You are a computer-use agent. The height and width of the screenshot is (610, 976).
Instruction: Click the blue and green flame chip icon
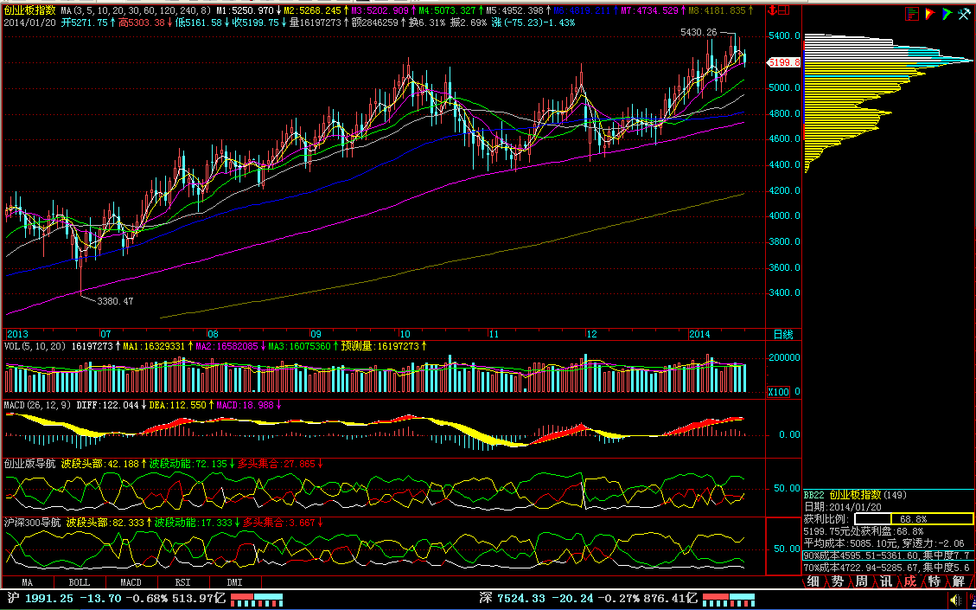pyautogui.click(x=947, y=13)
